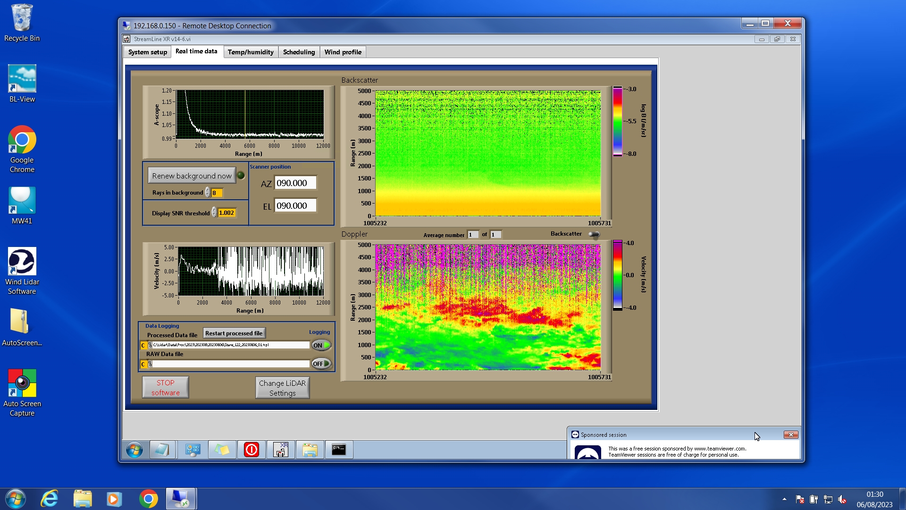Click the Change LiDAR Settings button
Viewport: 906px width, 510px height.
[x=282, y=388]
